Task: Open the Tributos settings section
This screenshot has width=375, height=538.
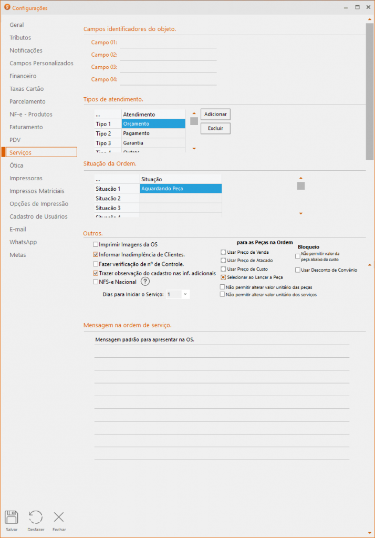Action: [20, 38]
